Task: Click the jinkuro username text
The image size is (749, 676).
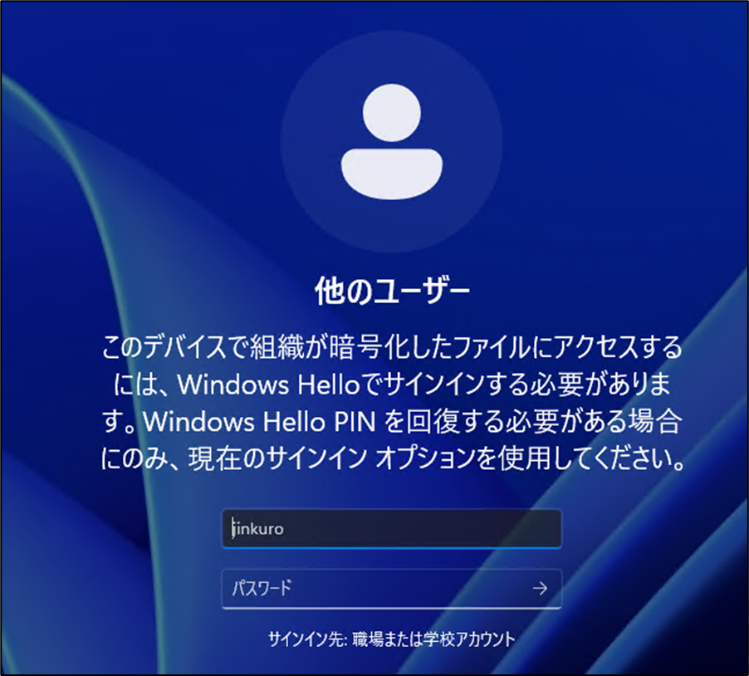Action: click(253, 528)
